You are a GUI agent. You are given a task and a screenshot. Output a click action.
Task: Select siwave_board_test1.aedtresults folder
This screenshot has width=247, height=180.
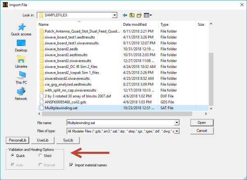point(68,37)
